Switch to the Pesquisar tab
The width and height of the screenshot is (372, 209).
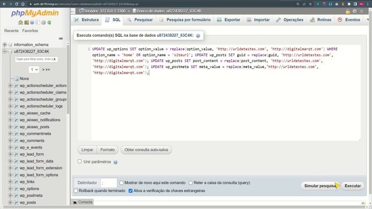point(140,20)
